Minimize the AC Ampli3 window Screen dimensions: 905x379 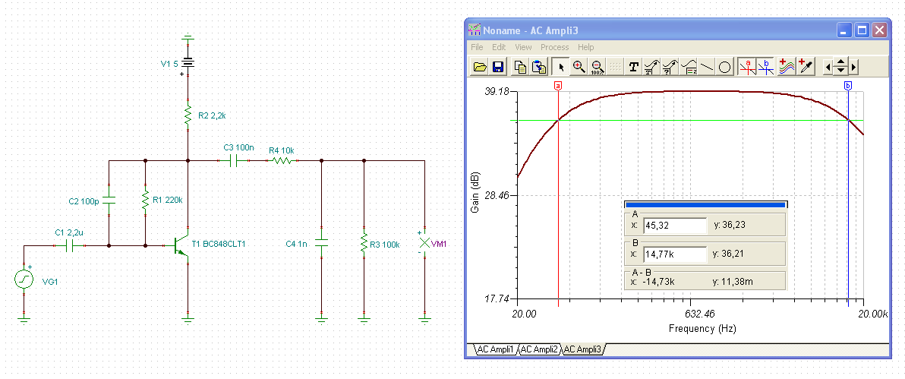tap(845, 30)
